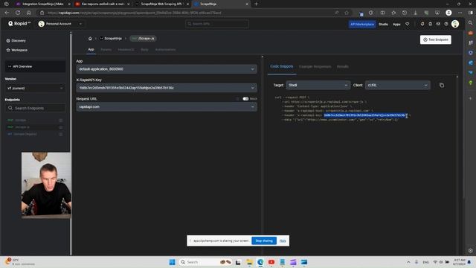Go back with the browser back arrow

point(7,13)
